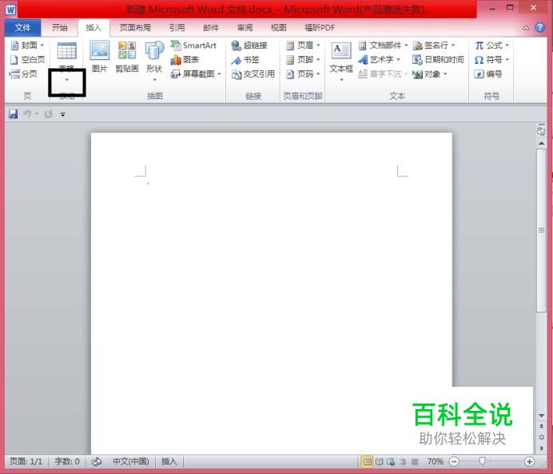Click zoom out minus button

(454, 461)
